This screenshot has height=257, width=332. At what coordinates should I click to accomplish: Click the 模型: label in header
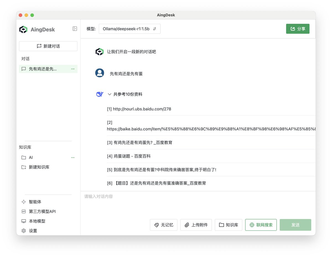pos(91,29)
